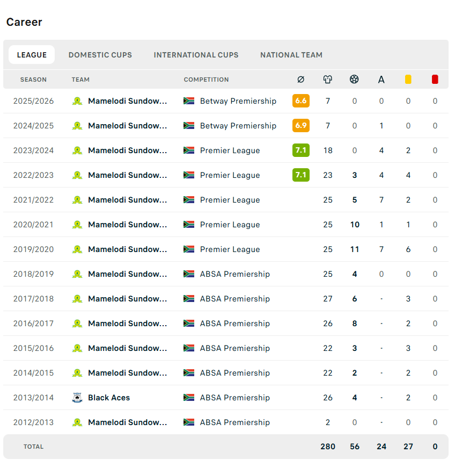The image size is (455, 467).
Task: Click the yellow card column icon
Action: (x=408, y=79)
